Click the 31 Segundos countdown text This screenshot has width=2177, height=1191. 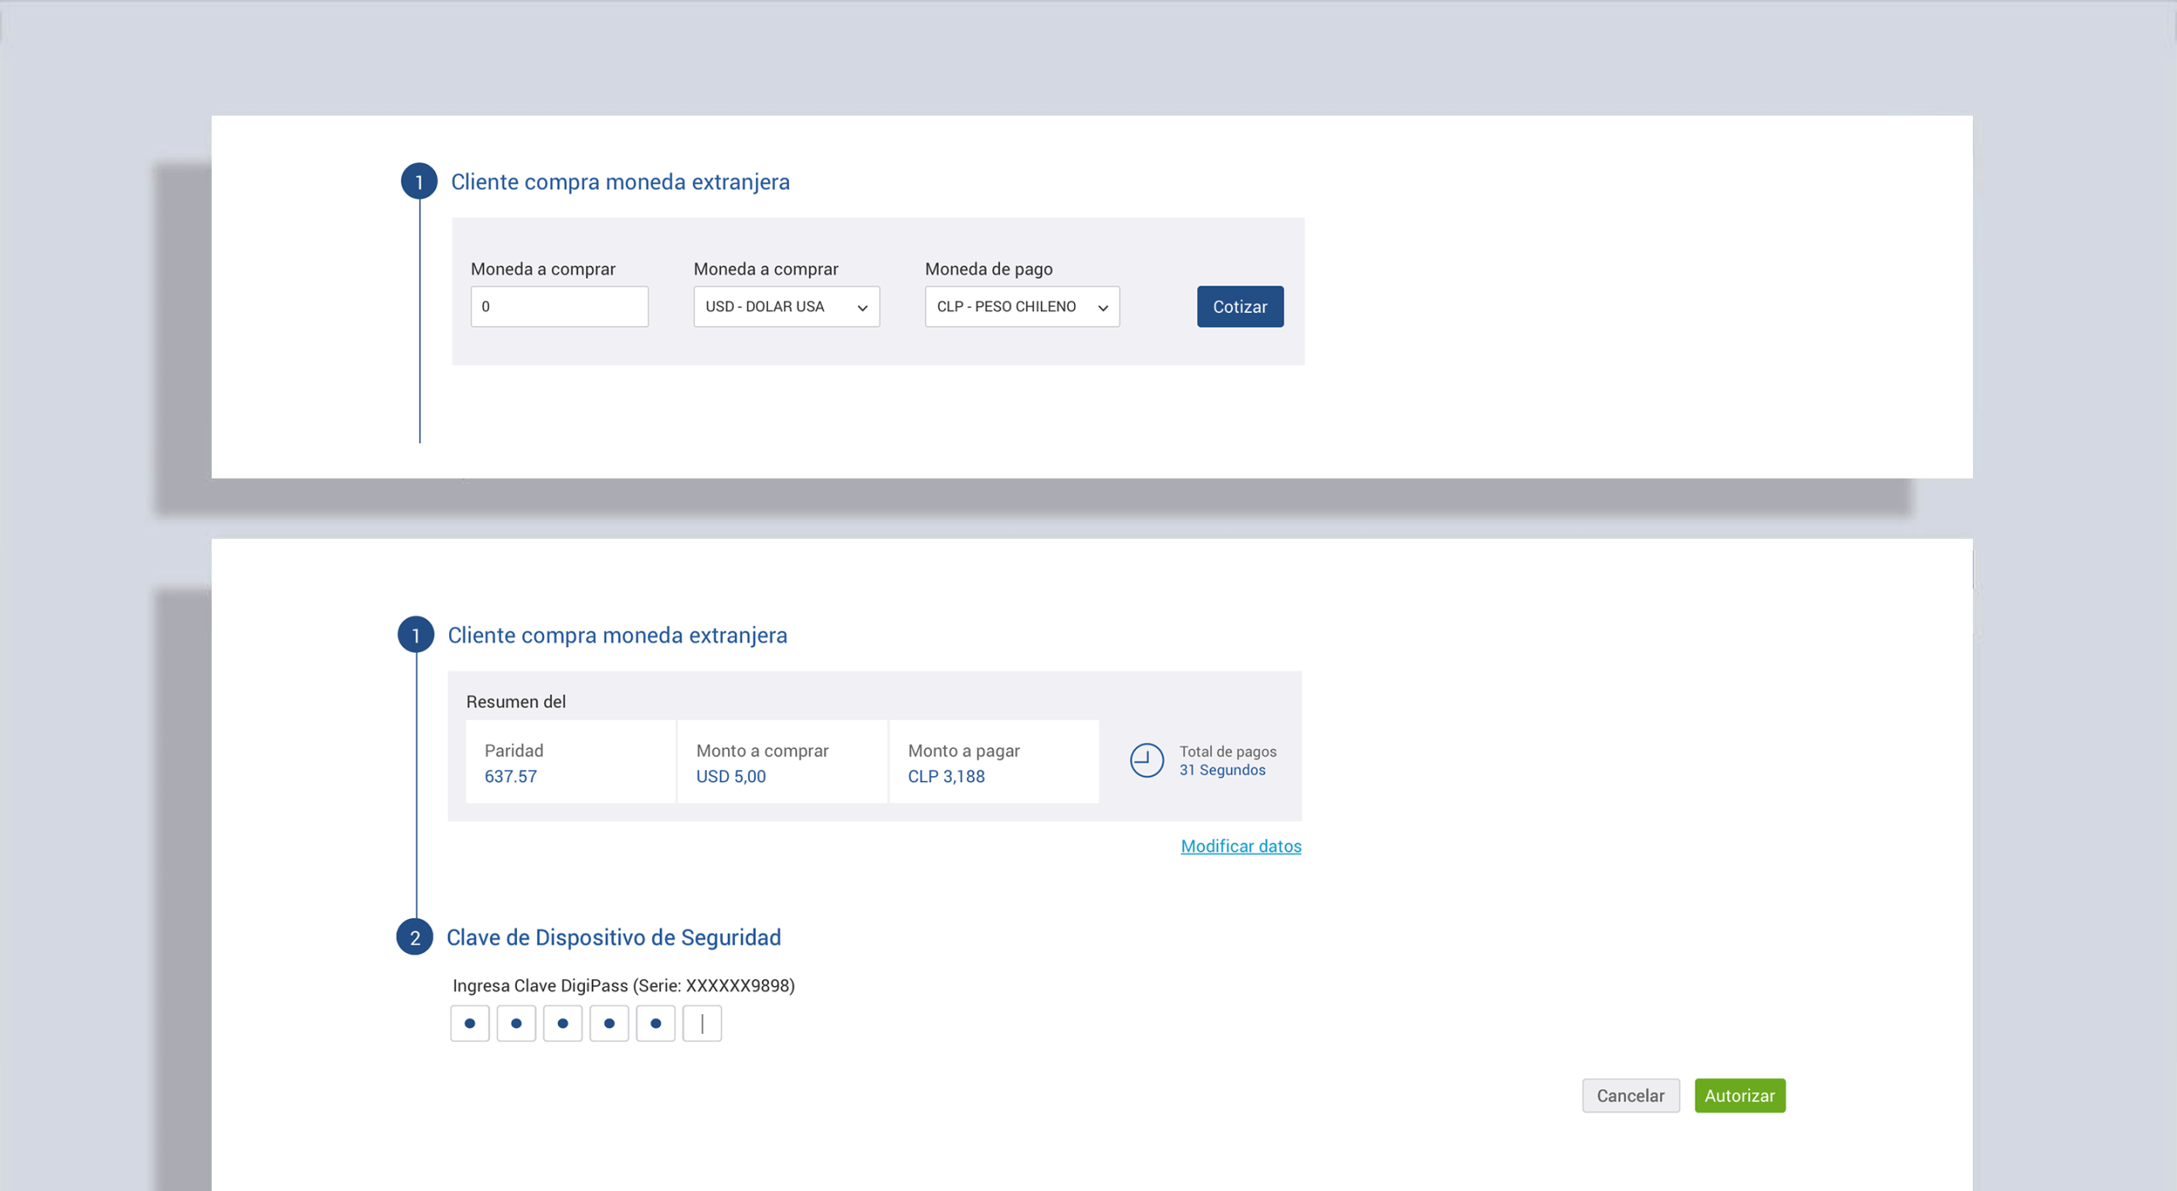[1222, 770]
